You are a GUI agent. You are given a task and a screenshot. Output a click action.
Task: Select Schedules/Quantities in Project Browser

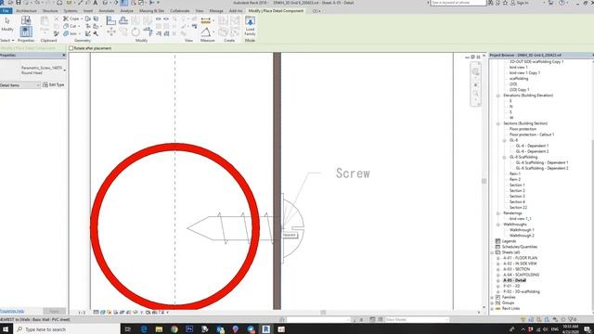click(520, 247)
